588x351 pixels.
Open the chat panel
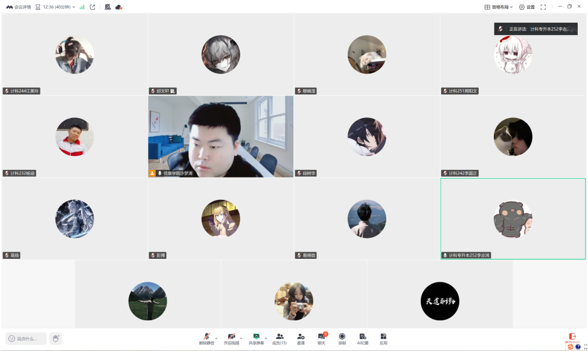tap(321, 337)
